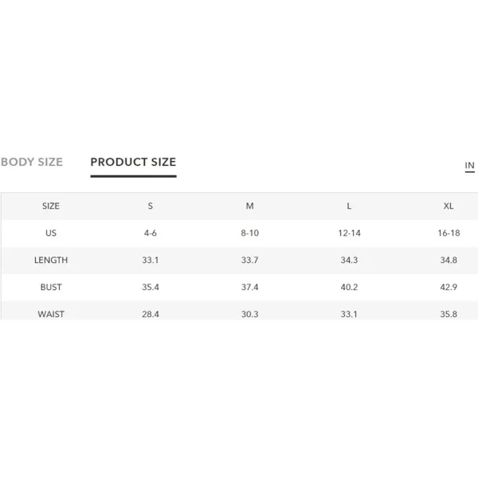Click the US size 8-10 cell
Image resolution: width=478 pixels, height=478 pixels.
click(x=249, y=233)
